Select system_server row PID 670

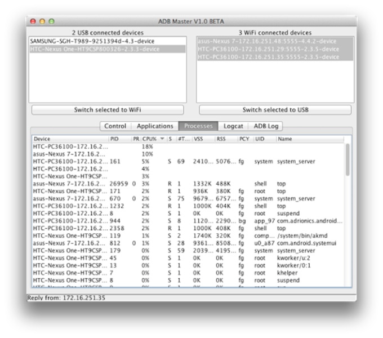[x=188, y=198]
